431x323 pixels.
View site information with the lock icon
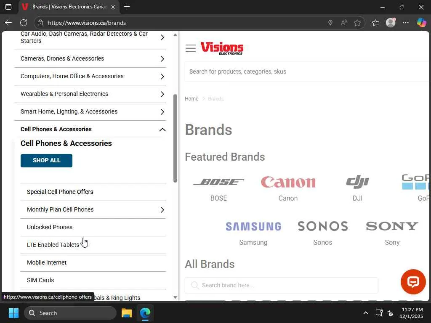tap(40, 23)
